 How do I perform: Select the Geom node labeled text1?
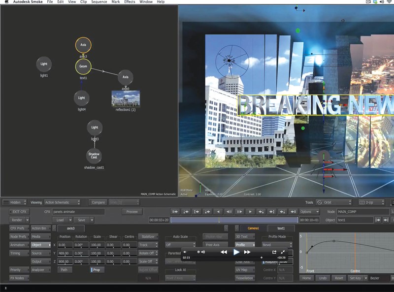(83, 66)
